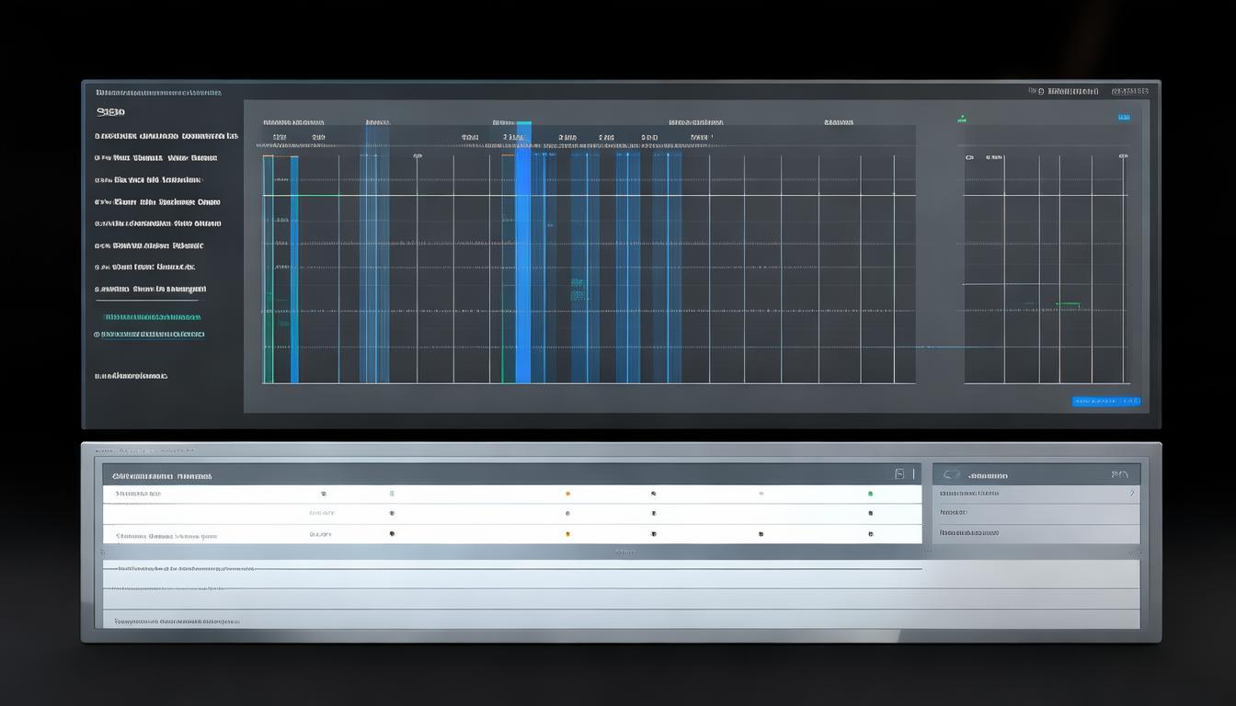This screenshot has height=706, width=1236.
Task: Click the green marker icon above right chart
Action: (x=961, y=119)
